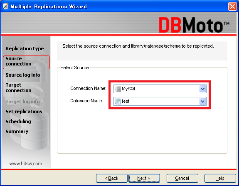Close the Multiple Replications Wizard window
Viewport: 239px width, 186px height.
pyautogui.click(x=232, y=7)
